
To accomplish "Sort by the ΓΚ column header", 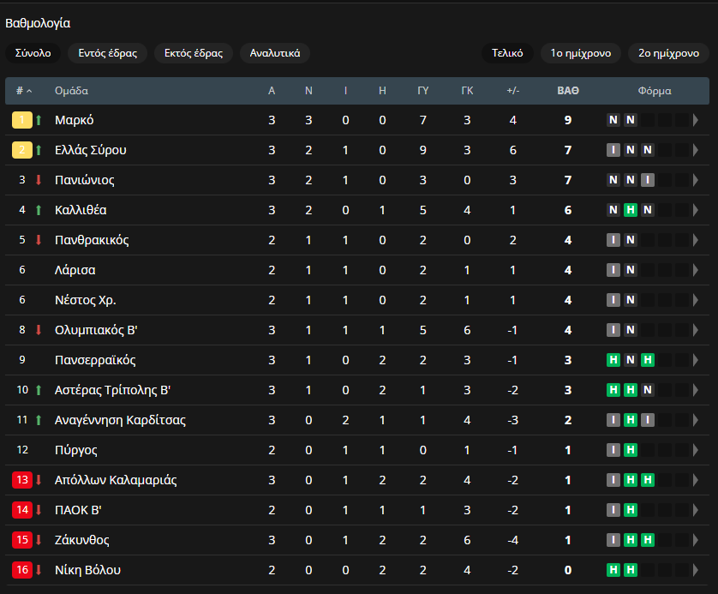I will [467, 91].
